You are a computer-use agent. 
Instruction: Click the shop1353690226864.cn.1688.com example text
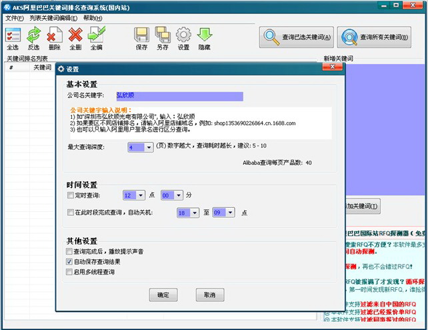[x=255, y=123]
